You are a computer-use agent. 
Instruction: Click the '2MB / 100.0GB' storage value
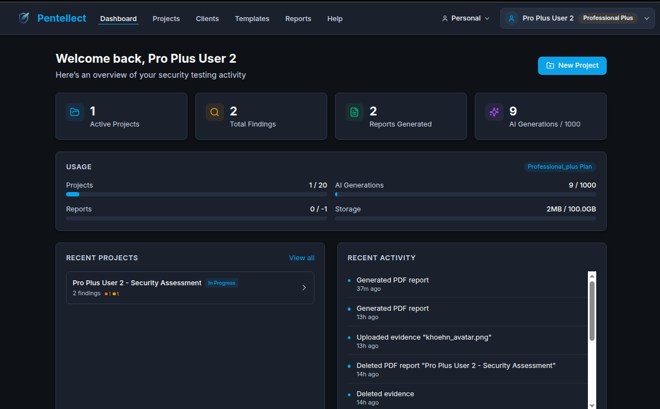571,209
